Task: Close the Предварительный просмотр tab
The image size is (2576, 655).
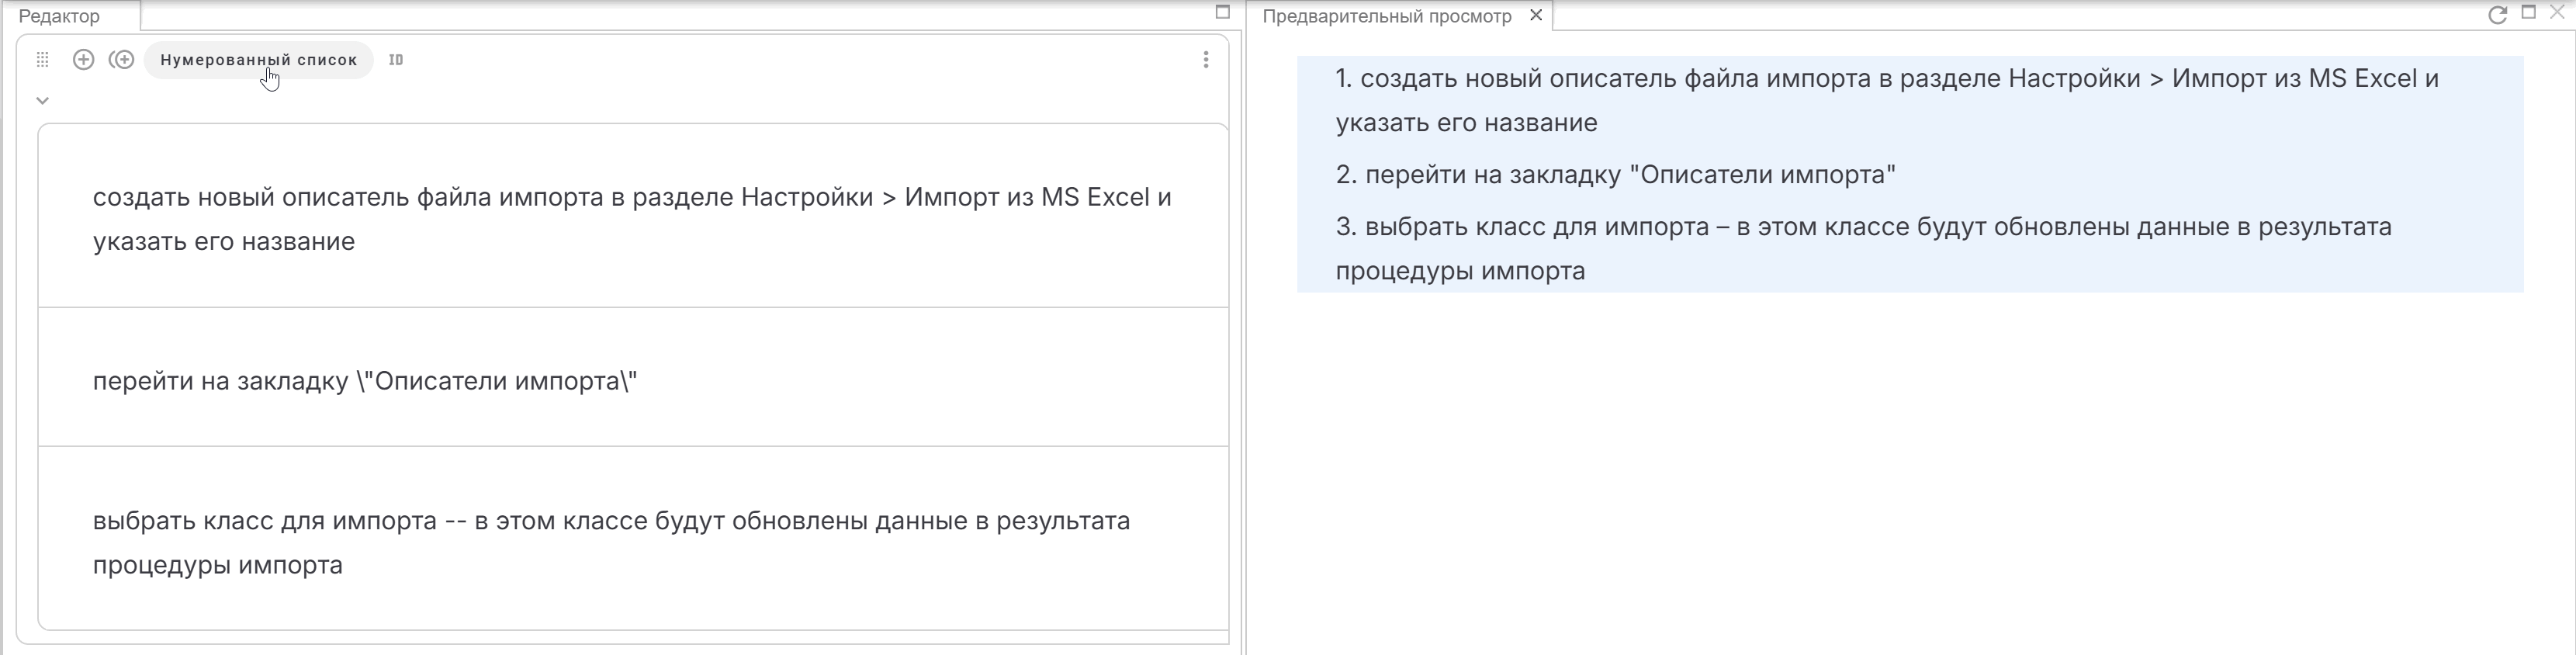Action: [1536, 15]
